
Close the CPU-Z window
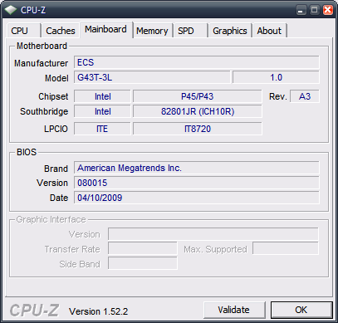(328, 10)
